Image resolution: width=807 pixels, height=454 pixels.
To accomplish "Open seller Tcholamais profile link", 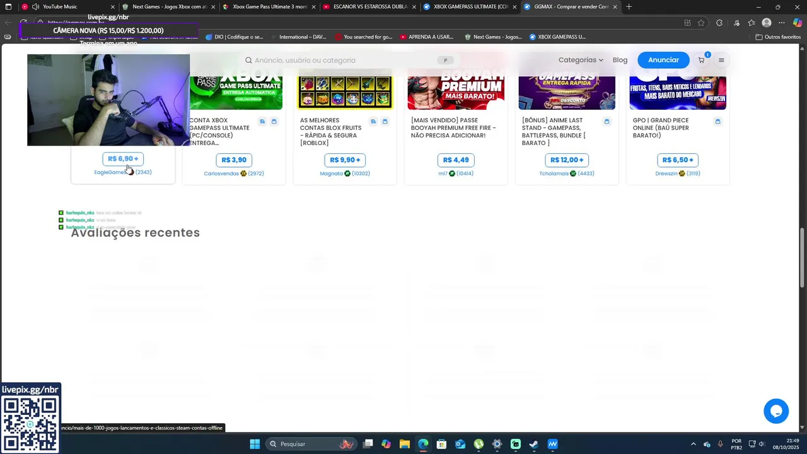I will [554, 173].
